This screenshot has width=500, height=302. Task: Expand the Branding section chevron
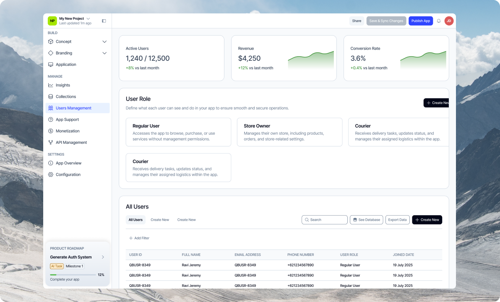(104, 53)
